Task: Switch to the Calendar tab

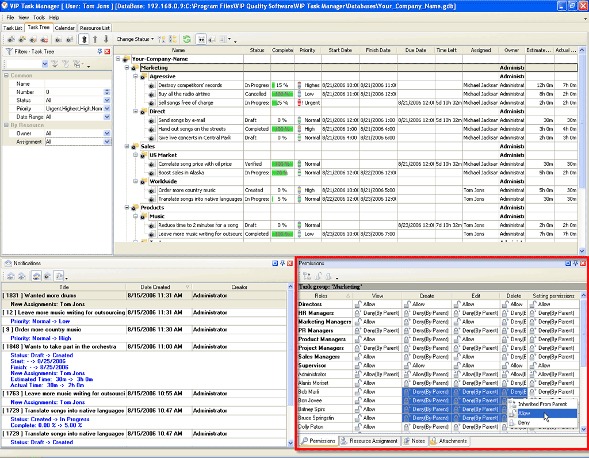Action: [x=64, y=28]
